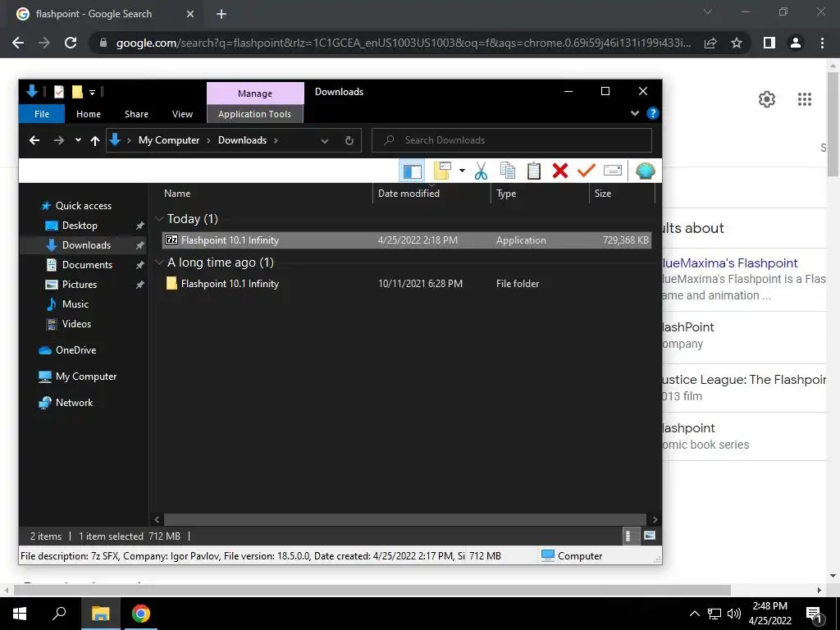Sort by Date modified column header

pos(409,194)
